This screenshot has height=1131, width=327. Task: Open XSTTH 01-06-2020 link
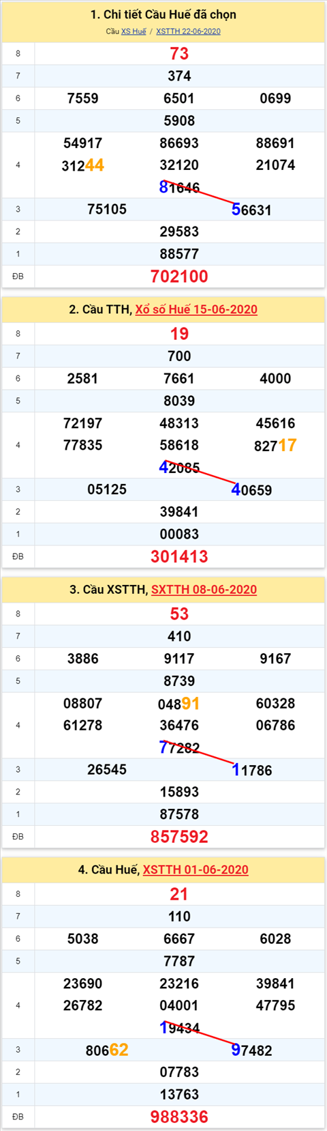tap(196, 870)
